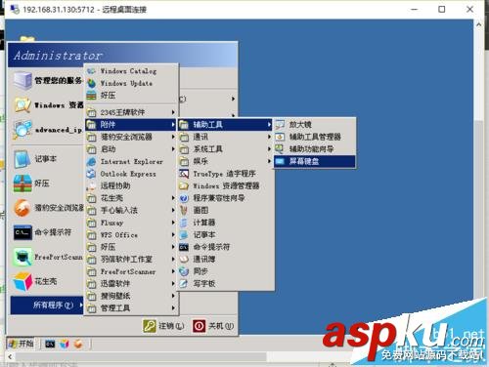Image resolution: width=489 pixels, height=367 pixels.
Task: Click the Windows Update icon
Action: tap(92, 83)
